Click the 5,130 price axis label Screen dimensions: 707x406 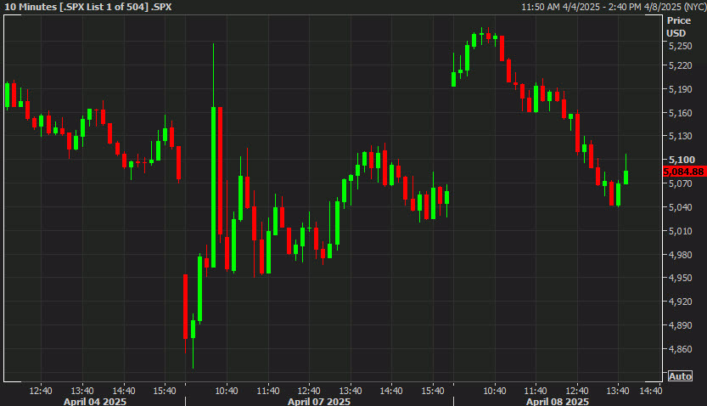coord(681,136)
